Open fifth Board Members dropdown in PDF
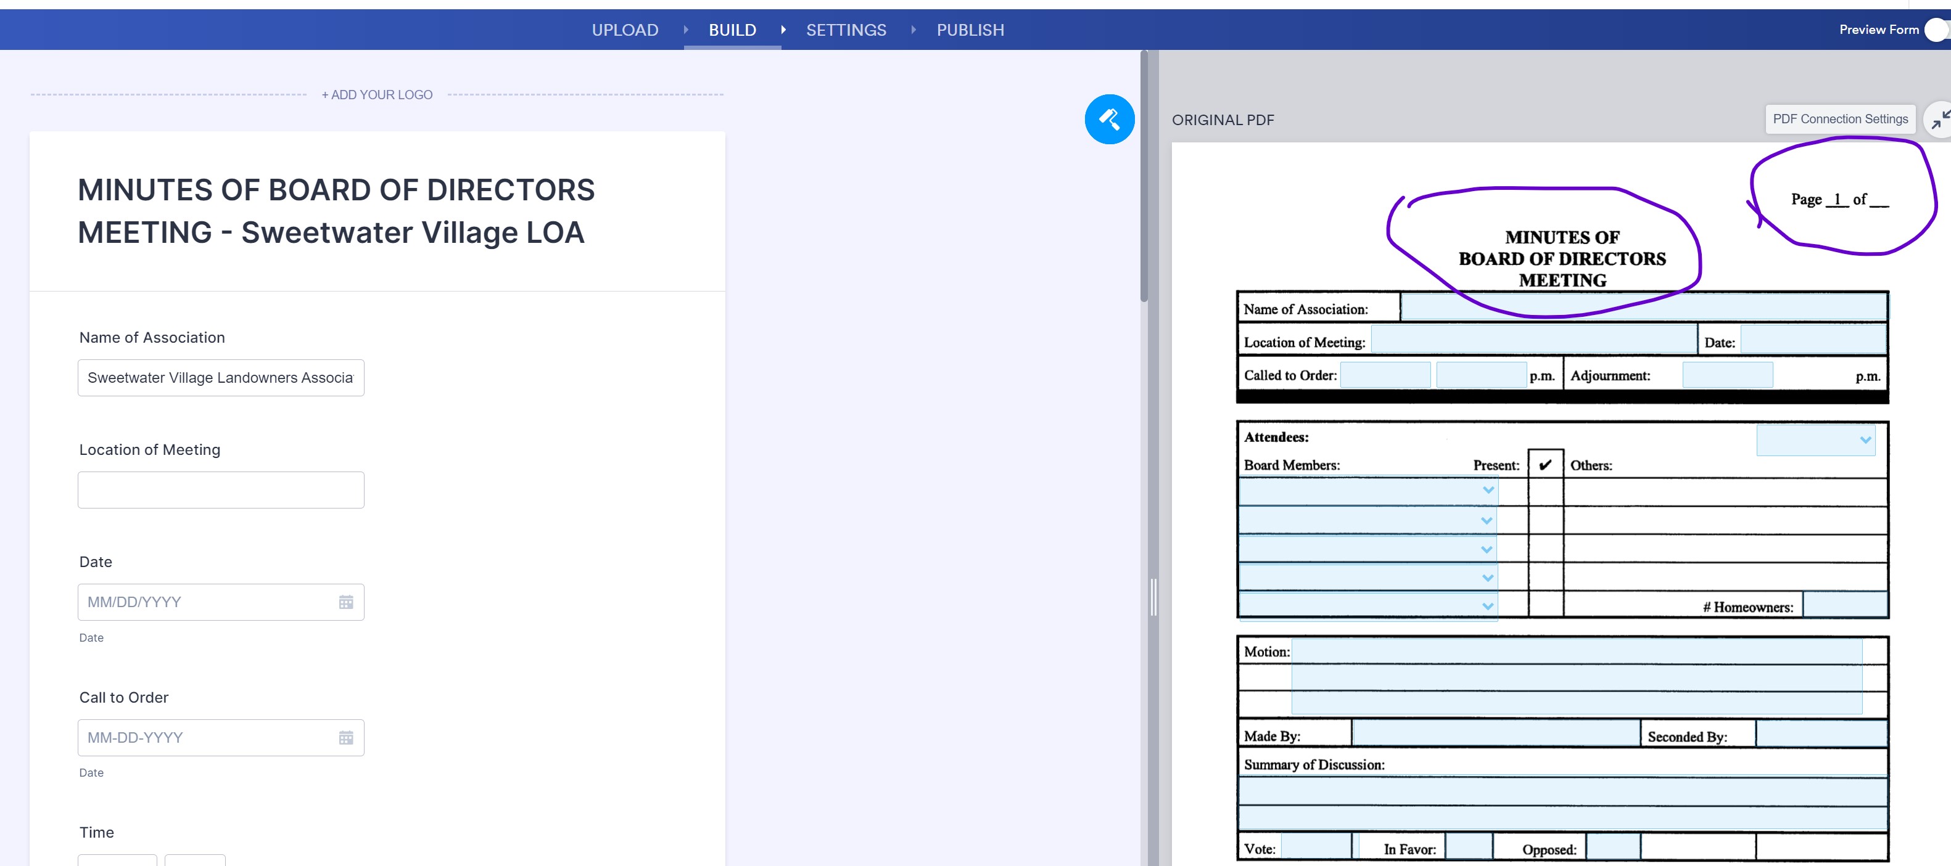1951x866 pixels. [1368, 607]
